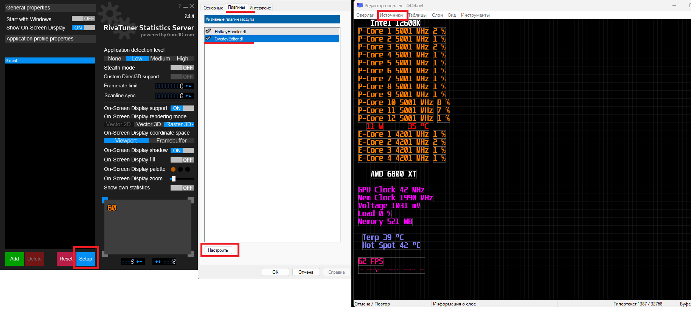
Task: Click the Scanline sync value field
Action: tap(170, 96)
